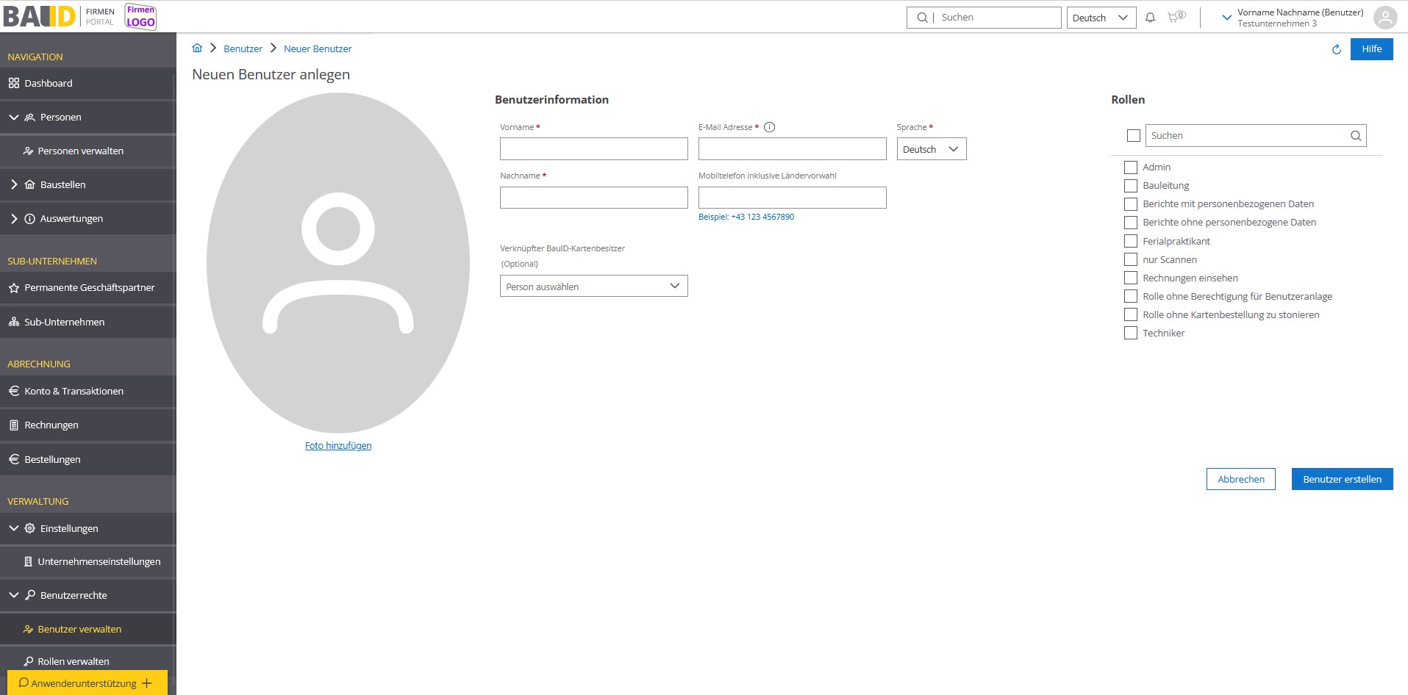
Task: Click the refresh icon beside Hilfe
Action: (1336, 49)
